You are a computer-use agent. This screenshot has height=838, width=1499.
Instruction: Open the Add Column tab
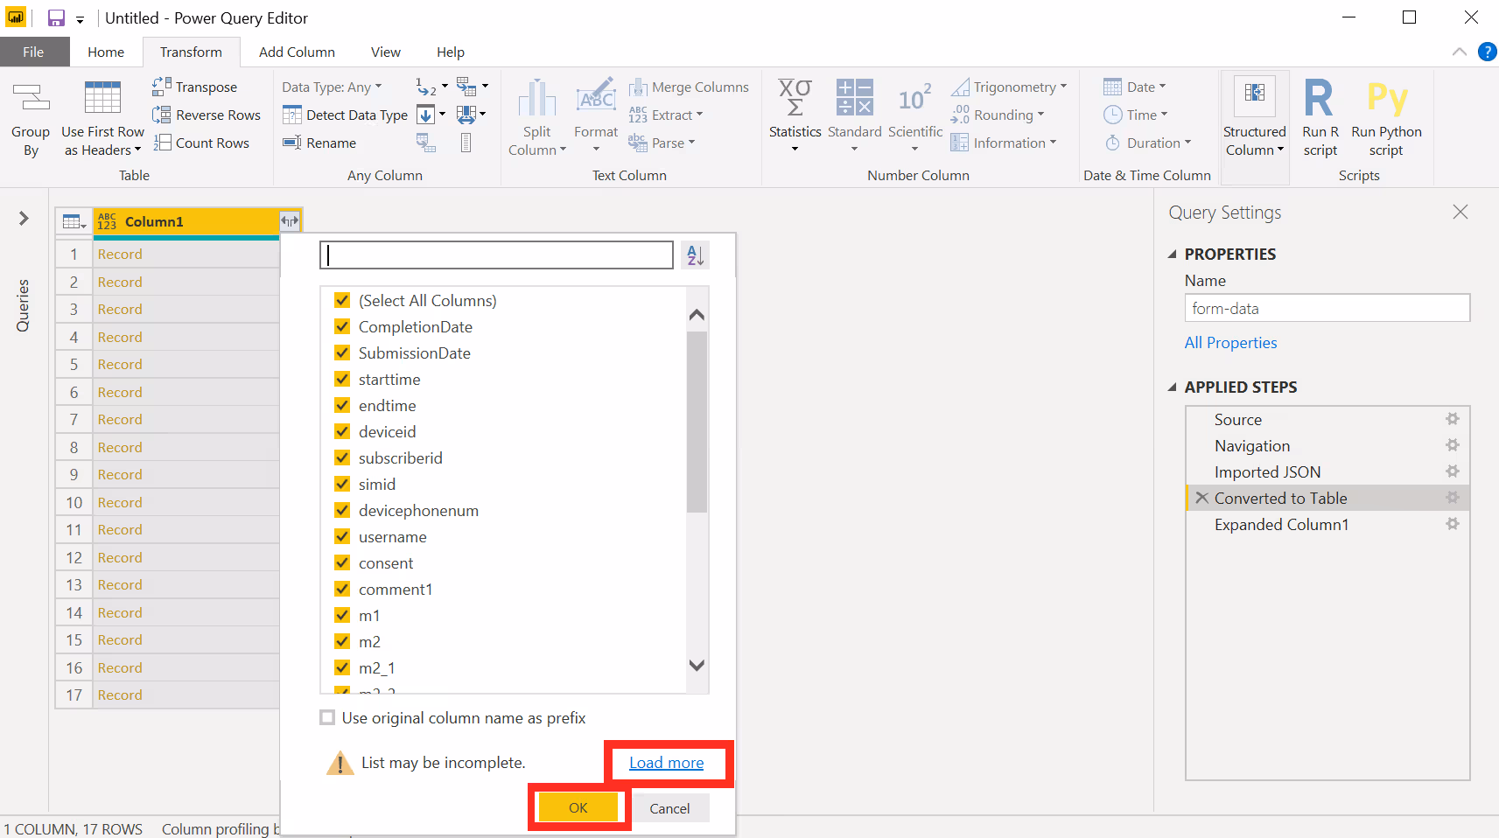297,52
